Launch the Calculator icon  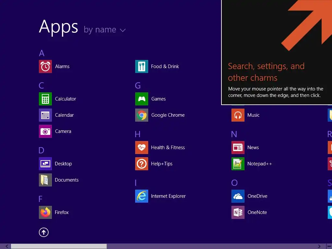(x=45, y=99)
